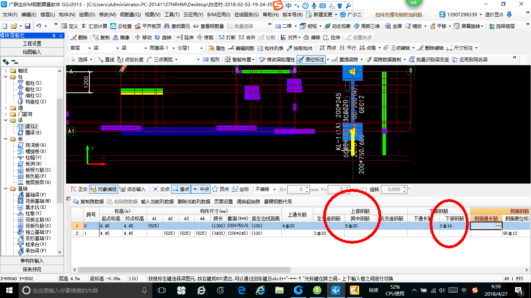The width and height of the screenshot is (531, 298).
Task: Toggle 对象捕捉 object snap
Action: pos(103,189)
